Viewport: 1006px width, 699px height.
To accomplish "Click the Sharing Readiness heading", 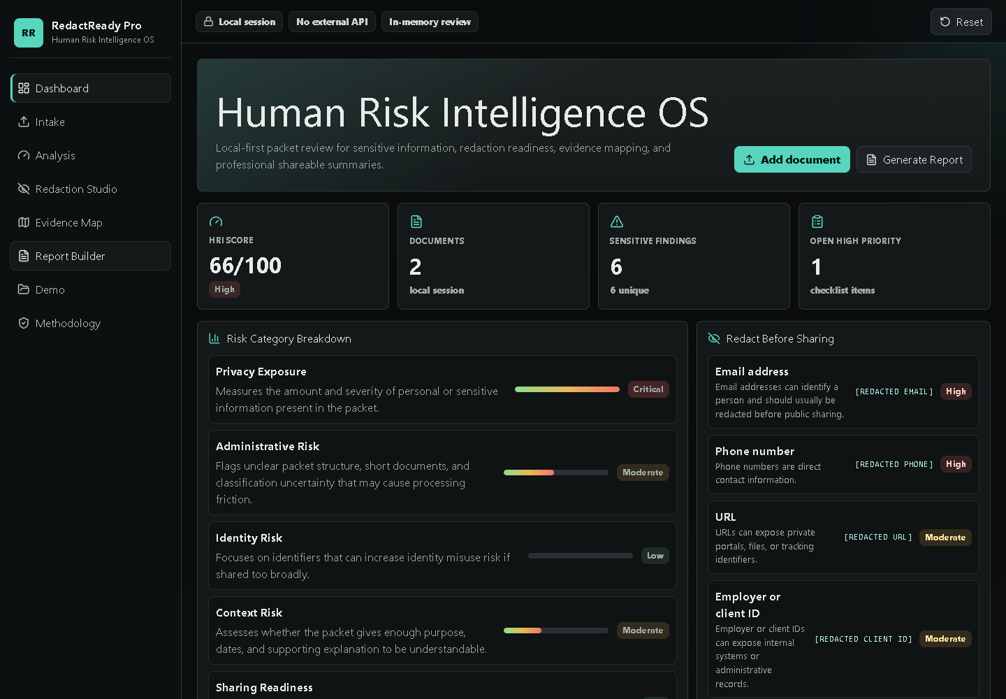I will tap(264, 687).
